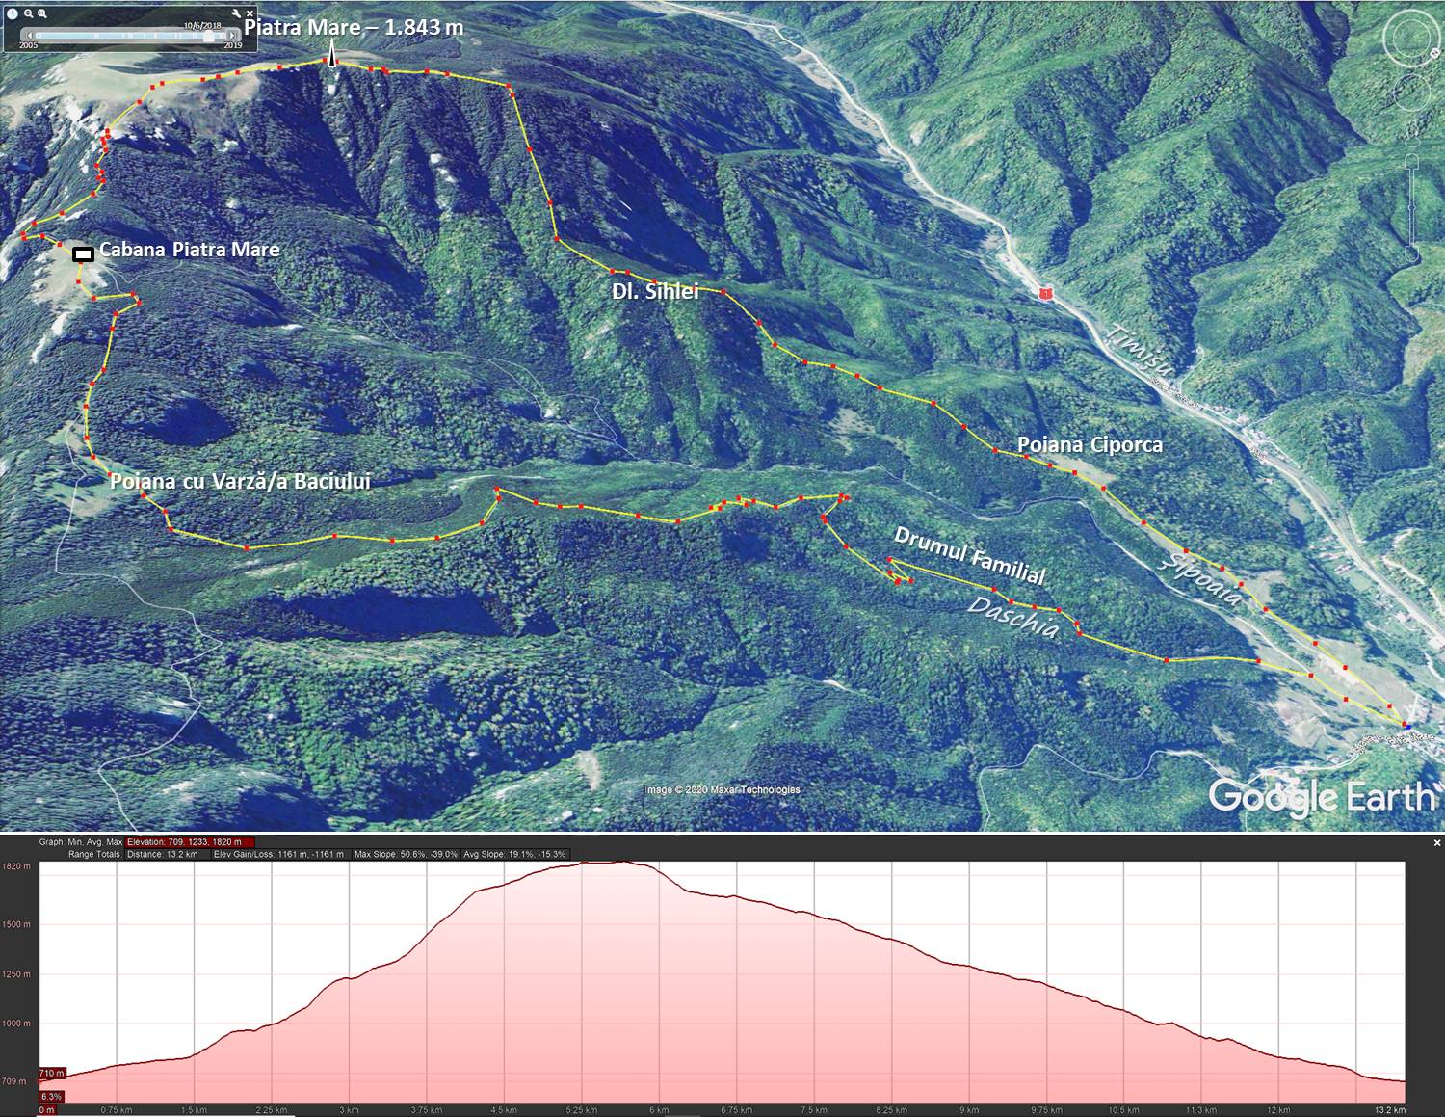Click the Elev Gain/Loss statistic
1445x1117 pixels.
(x=278, y=854)
